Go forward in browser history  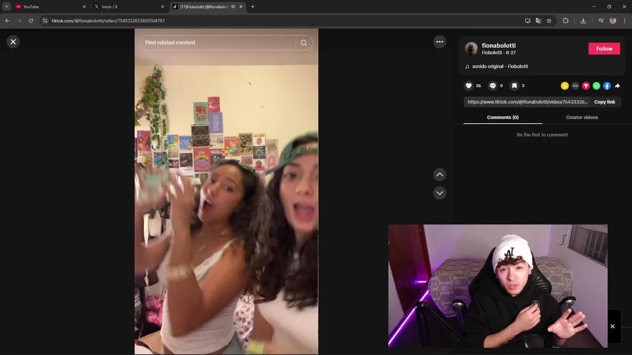pos(19,21)
